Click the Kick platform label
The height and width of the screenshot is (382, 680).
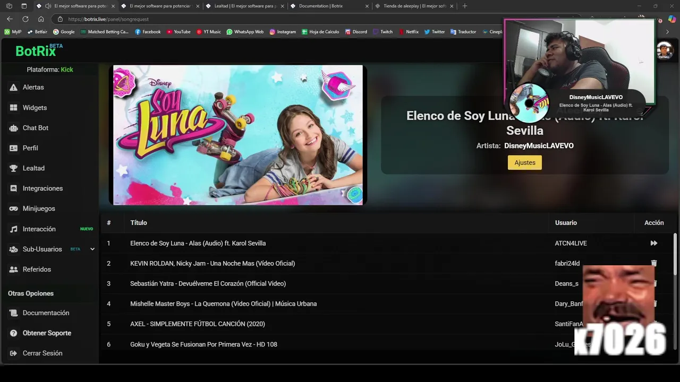coord(67,70)
